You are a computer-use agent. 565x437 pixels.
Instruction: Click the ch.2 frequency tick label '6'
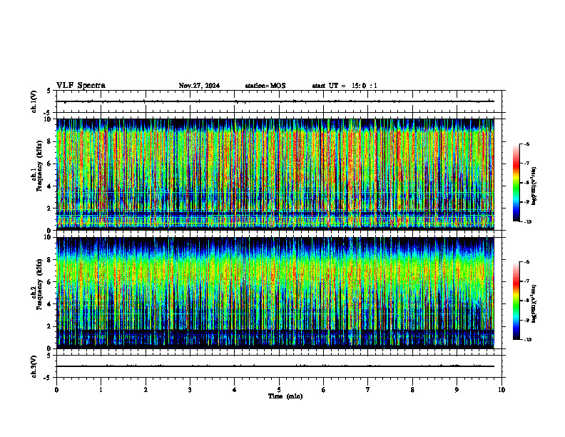pos(50,282)
